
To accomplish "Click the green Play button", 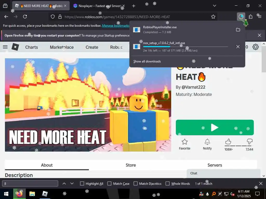I will pyautogui.click(x=215, y=127).
